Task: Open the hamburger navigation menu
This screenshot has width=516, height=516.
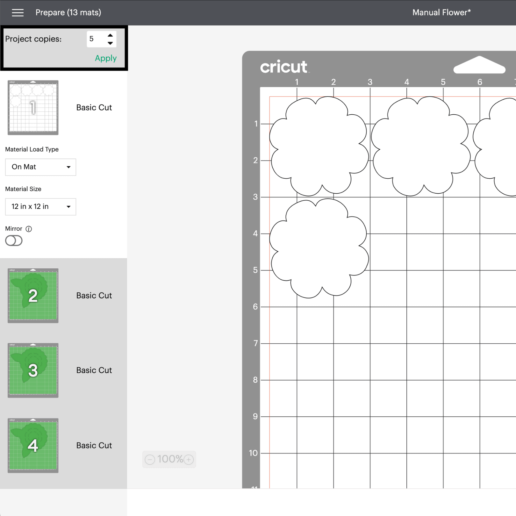Action: pos(18,12)
